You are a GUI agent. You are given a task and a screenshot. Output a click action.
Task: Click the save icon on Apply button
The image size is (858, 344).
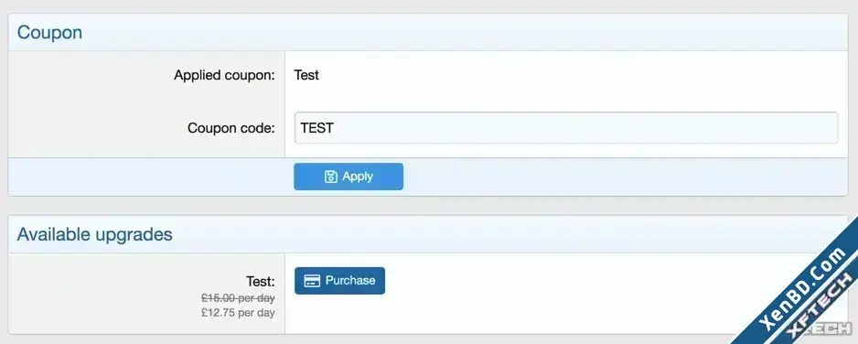coord(330,176)
